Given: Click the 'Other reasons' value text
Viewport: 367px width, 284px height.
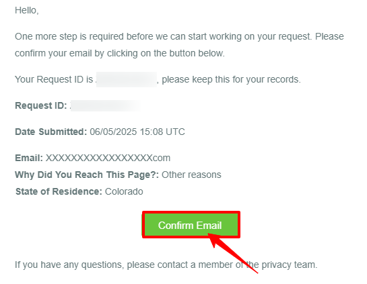Looking at the screenshot, I should pos(191,175).
